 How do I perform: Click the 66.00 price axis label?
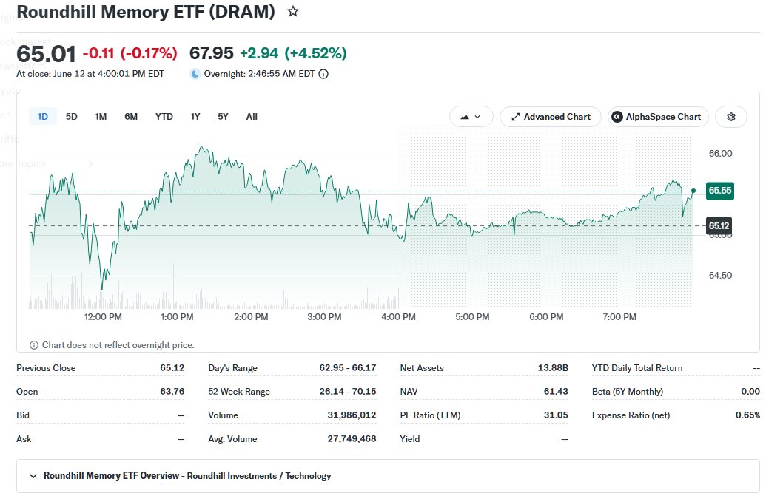[x=721, y=154]
